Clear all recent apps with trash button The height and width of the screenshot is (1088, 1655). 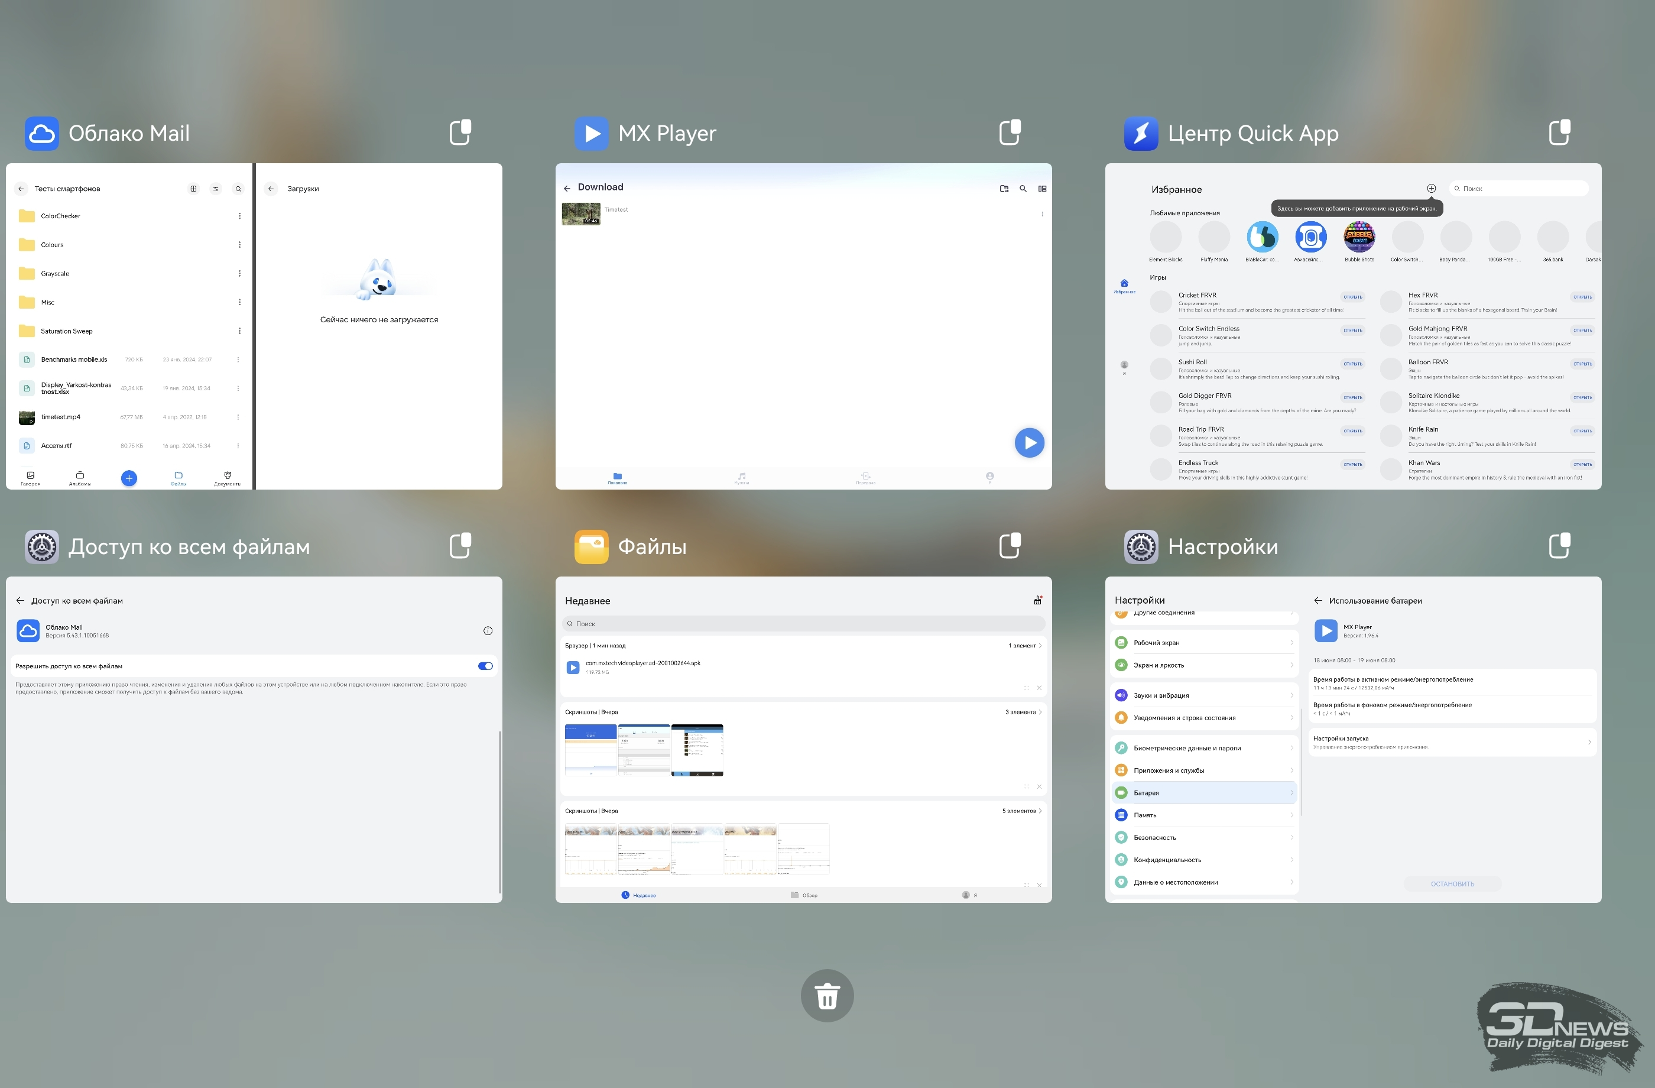click(x=827, y=996)
